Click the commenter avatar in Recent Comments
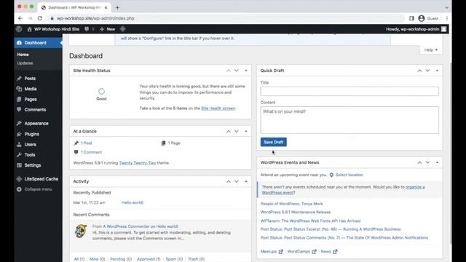The image size is (466, 262). (x=81, y=231)
